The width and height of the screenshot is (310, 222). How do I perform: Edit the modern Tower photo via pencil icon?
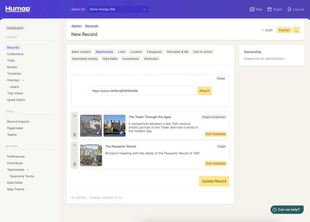pyautogui.click(x=122, y=132)
